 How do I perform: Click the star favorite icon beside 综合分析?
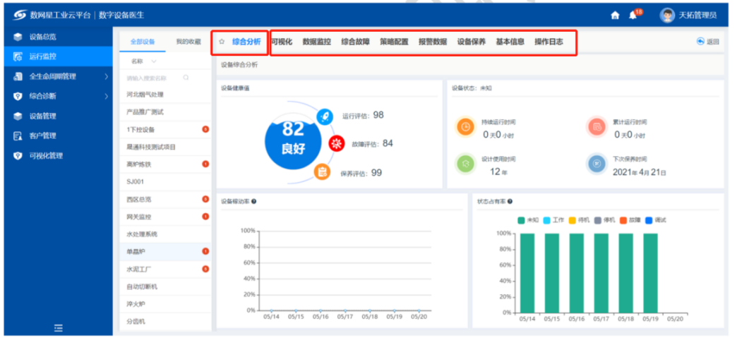pos(222,42)
